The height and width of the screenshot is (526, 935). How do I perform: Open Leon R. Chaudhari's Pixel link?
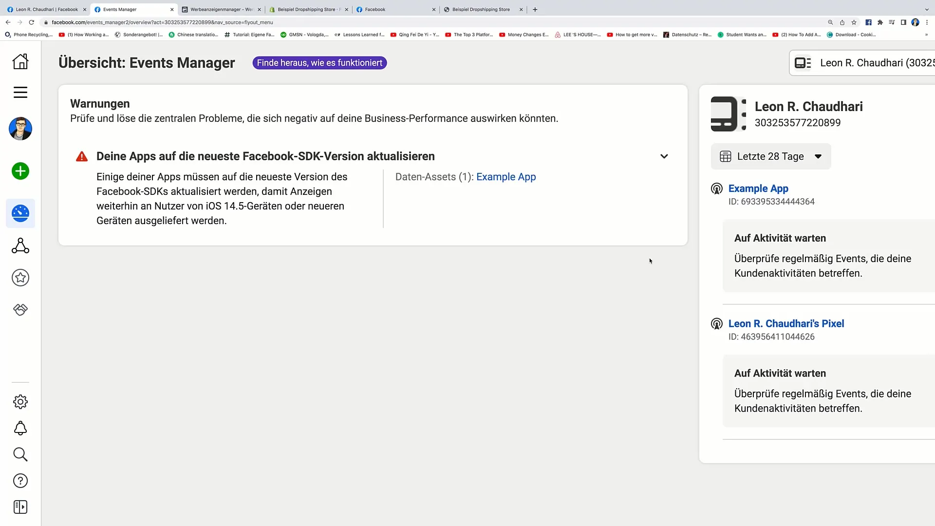click(786, 323)
